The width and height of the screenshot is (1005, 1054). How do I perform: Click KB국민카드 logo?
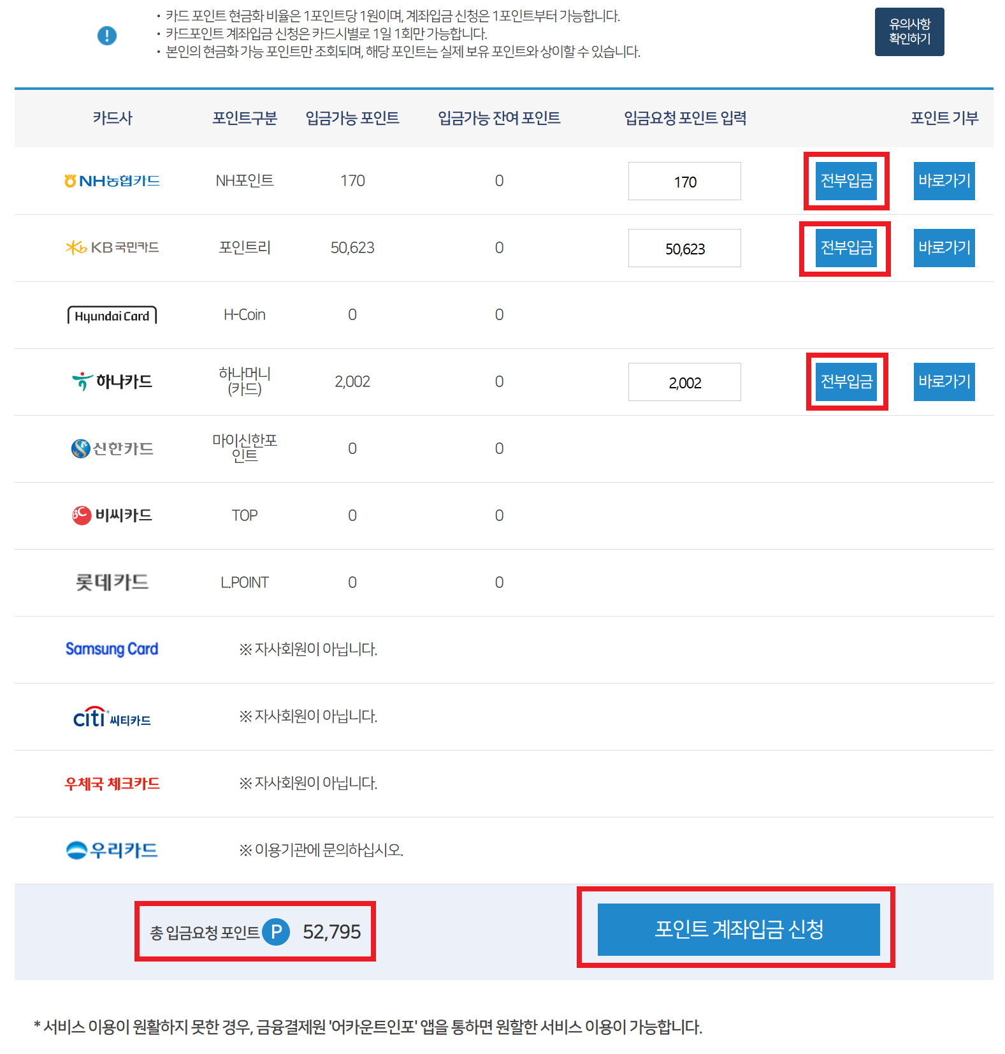(x=112, y=247)
